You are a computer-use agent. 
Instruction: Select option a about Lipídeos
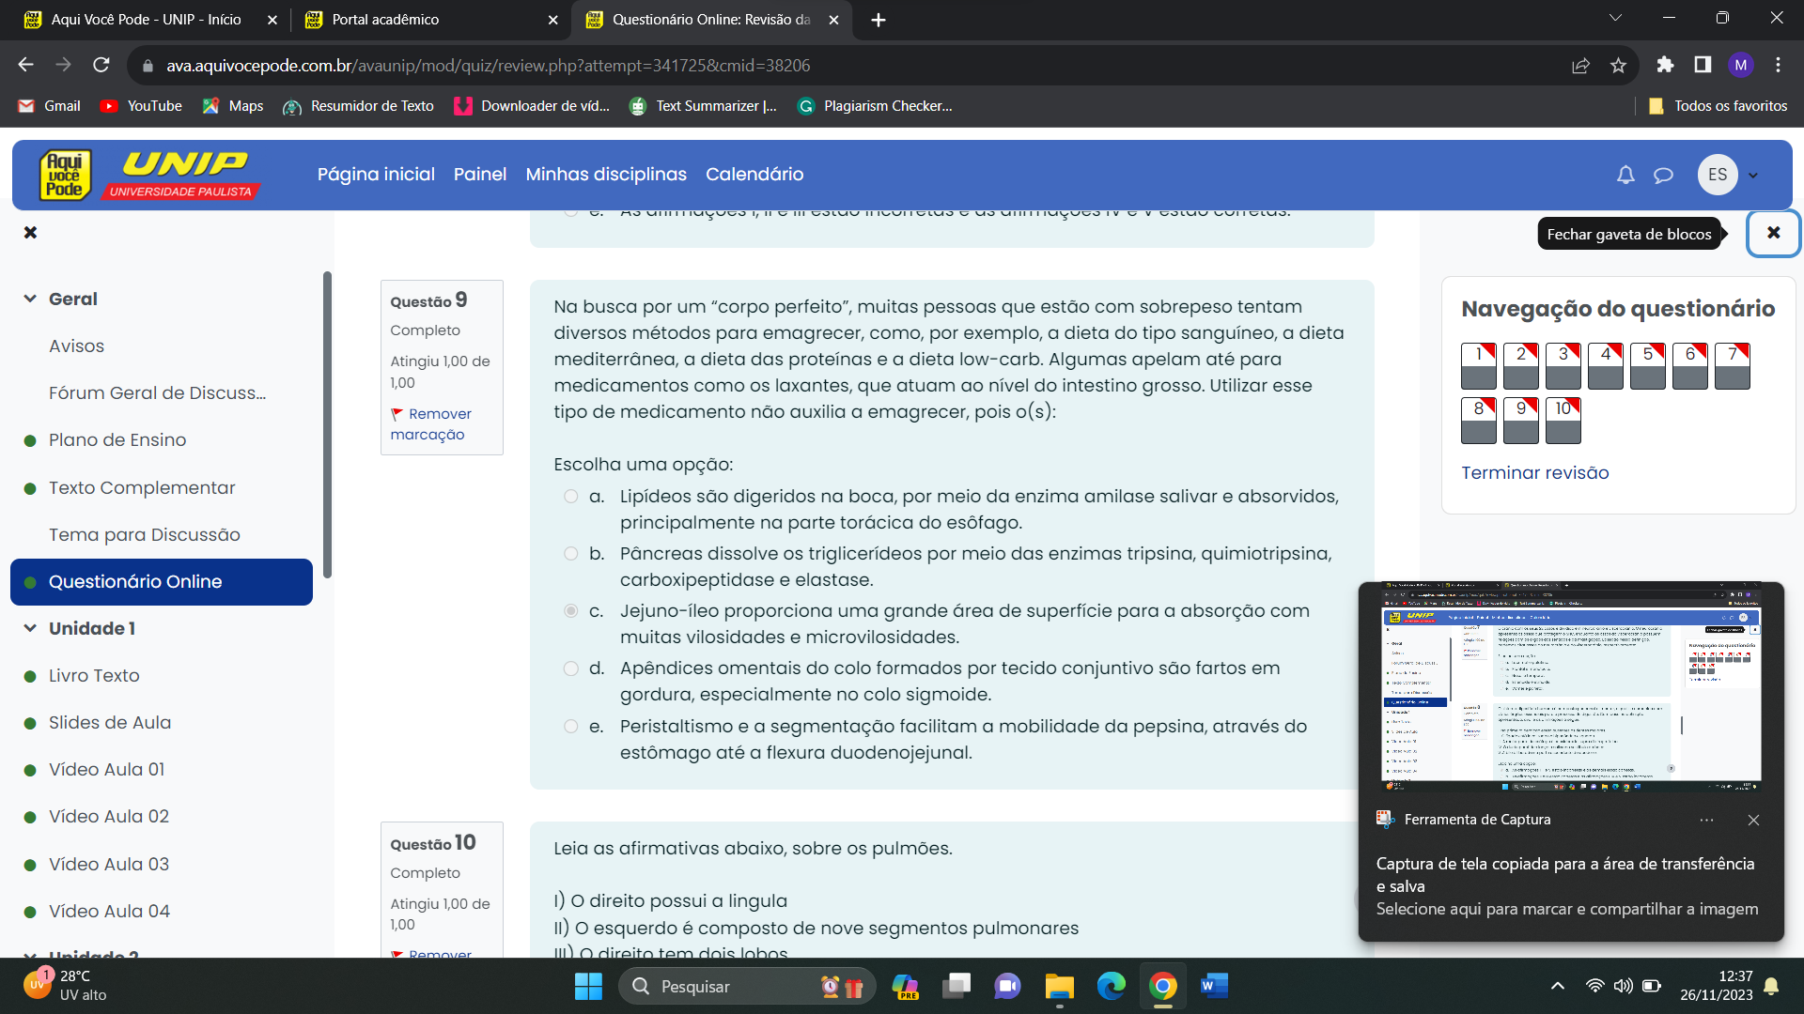click(570, 496)
